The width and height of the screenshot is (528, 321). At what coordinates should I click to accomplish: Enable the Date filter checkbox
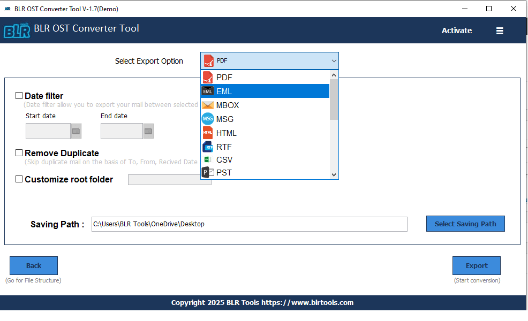click(x=19, y=96)
